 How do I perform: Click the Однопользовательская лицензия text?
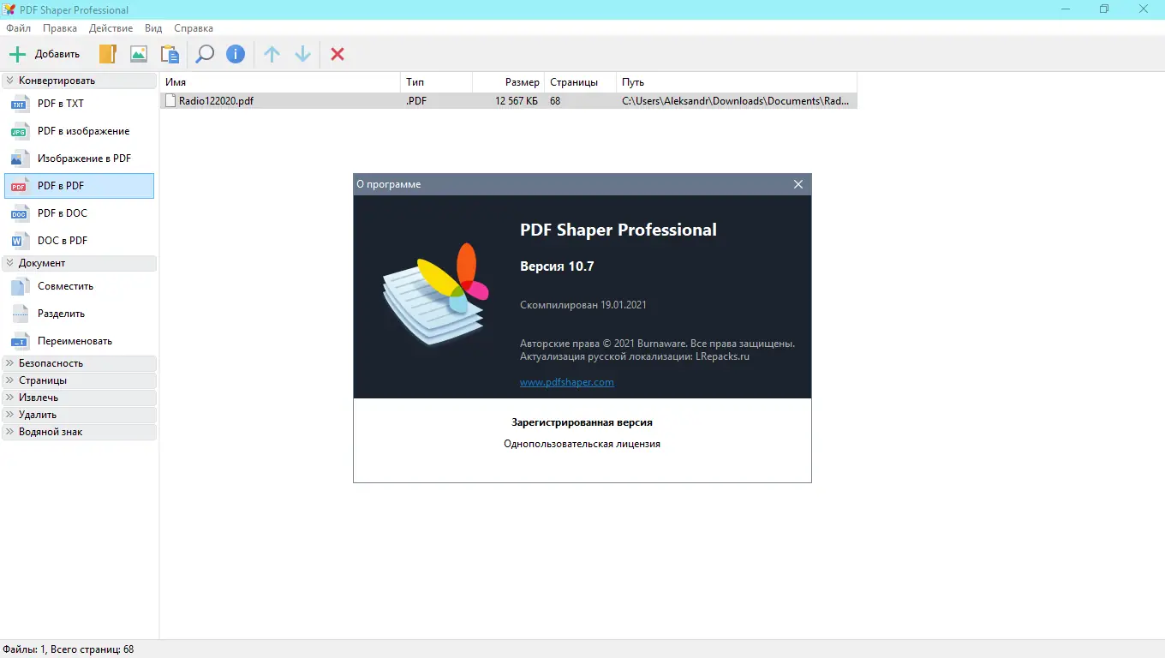(x=582, y=444)
